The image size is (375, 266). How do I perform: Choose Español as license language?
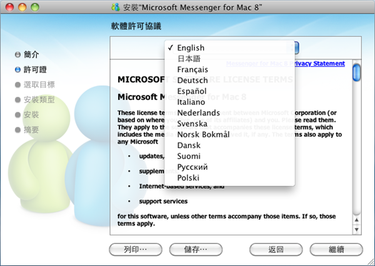[229, 91]
